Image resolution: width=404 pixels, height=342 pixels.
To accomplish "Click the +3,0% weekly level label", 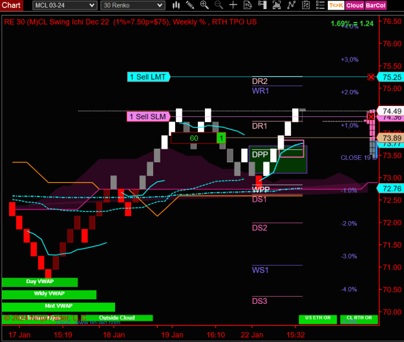I will point(350,59).
